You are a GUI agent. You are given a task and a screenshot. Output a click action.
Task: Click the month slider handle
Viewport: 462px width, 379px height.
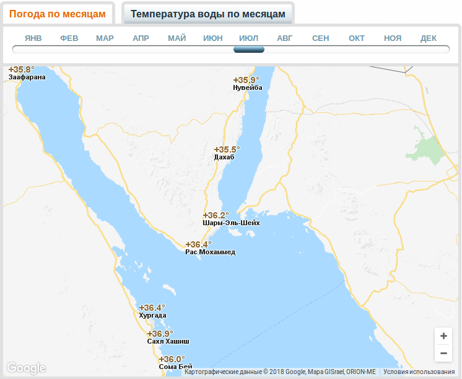(x=249, y=49)
